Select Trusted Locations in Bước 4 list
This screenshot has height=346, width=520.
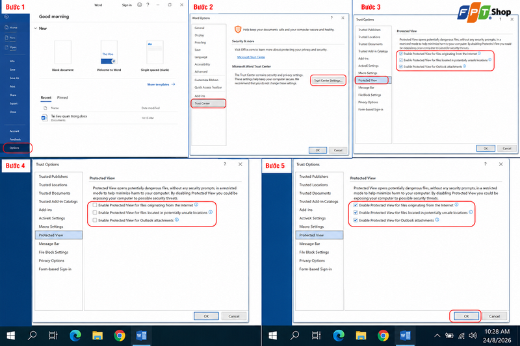click(53, 185)
